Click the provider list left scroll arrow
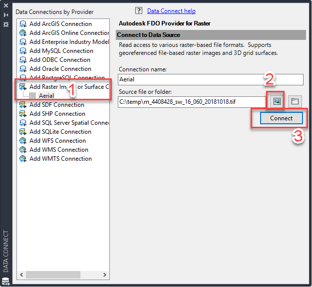Screen dimensions: 312x287 21,275
